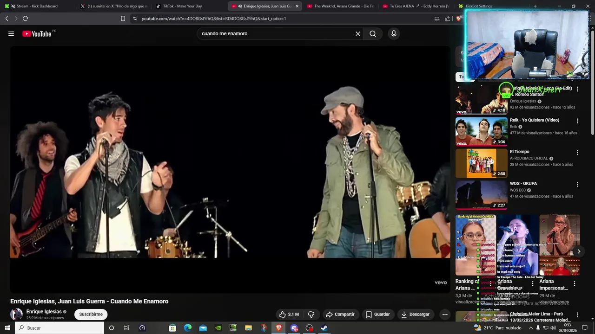Open File Explorer from taskbar
Viewport: 595px width, 334px height.
249,328
